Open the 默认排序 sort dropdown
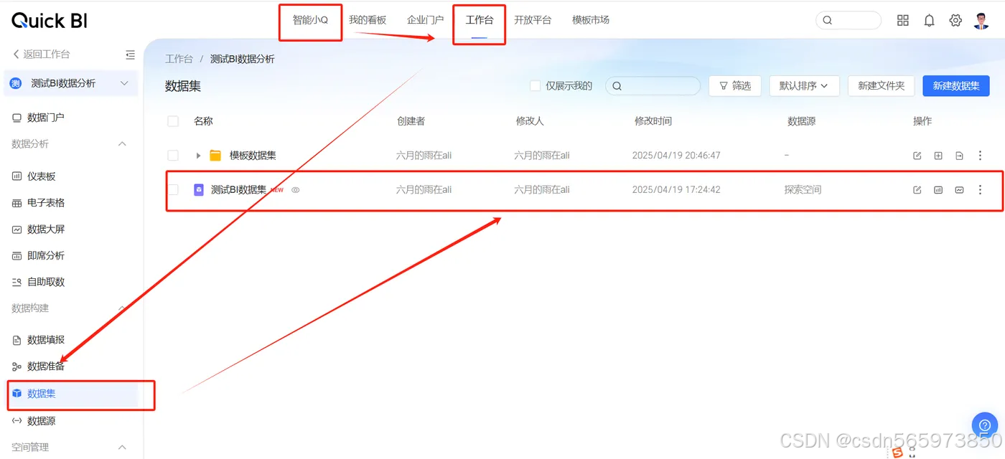Screen dimensions: 1005x459 804,85
